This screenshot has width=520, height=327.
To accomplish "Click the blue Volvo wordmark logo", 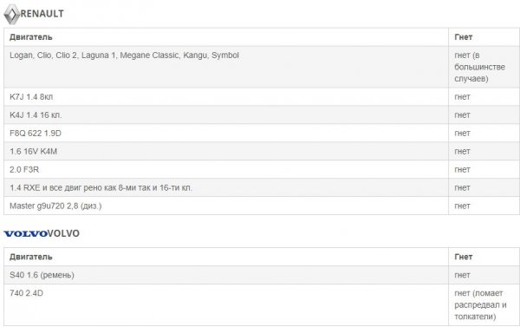I will point(25,233).
